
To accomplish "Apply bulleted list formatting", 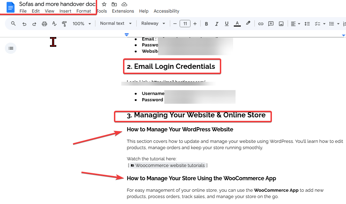I will point(331,24).
